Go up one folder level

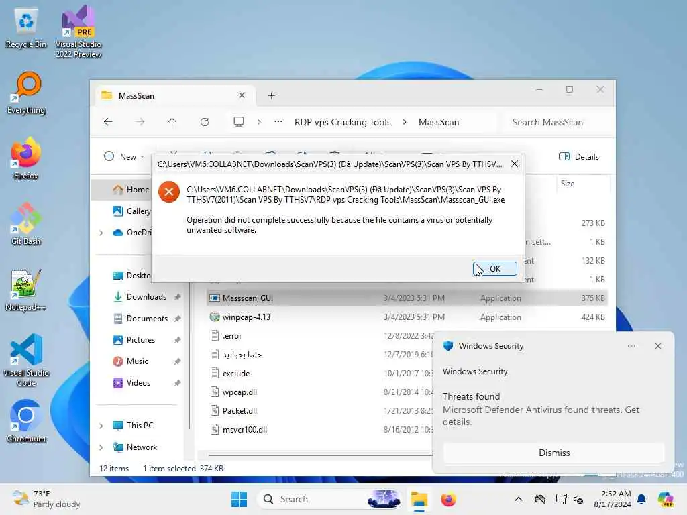click(172, 122)
